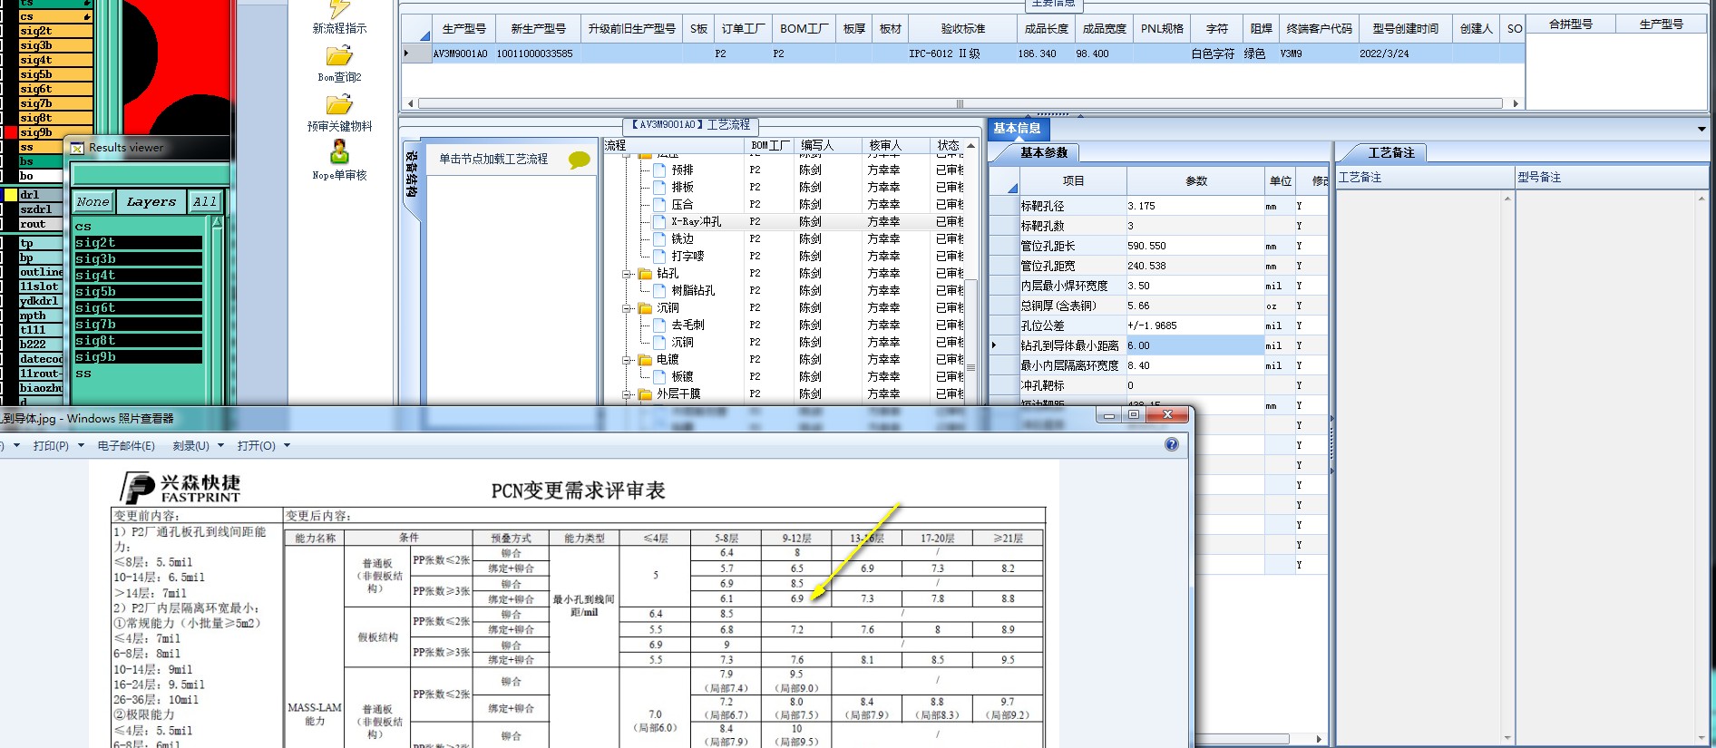Click the top grid horizontal scrollbar
1716x748 pixels.
tap(962, 103)
